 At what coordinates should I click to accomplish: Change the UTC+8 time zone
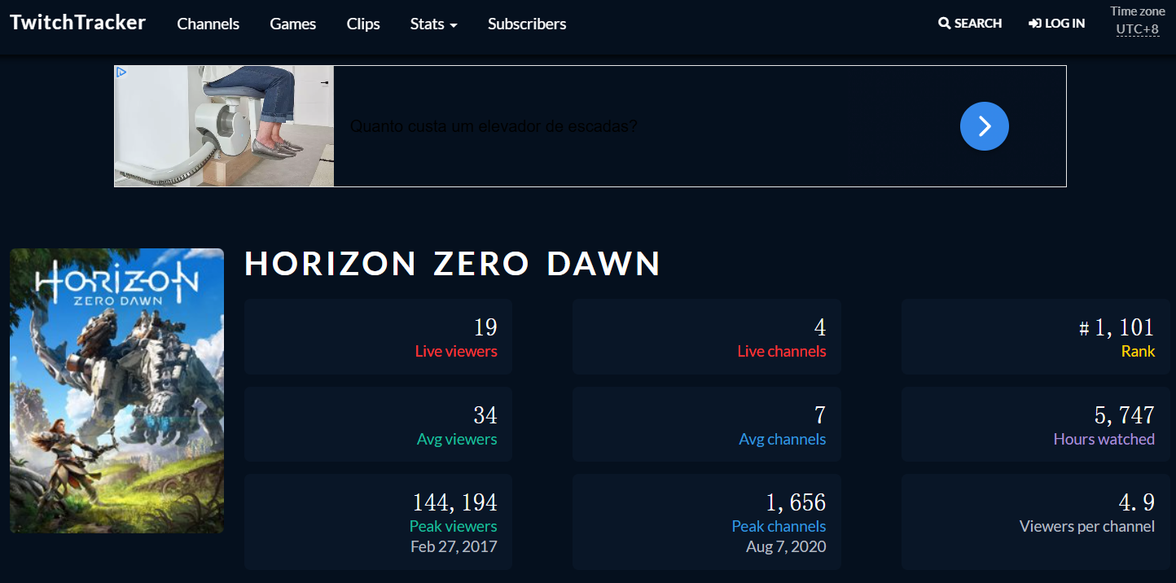click(1137, 29)
